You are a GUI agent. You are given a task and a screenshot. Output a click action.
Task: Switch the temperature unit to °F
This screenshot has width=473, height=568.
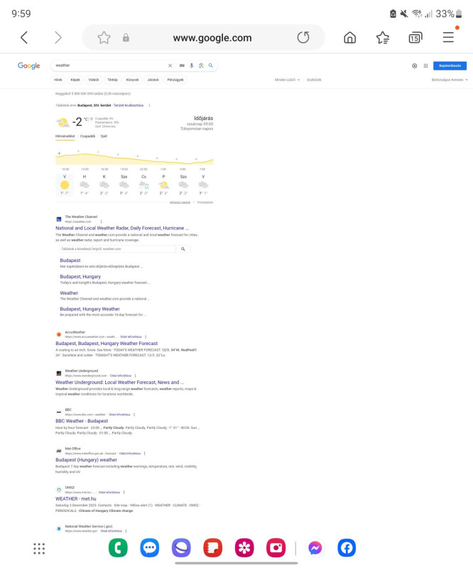[92, 119]
